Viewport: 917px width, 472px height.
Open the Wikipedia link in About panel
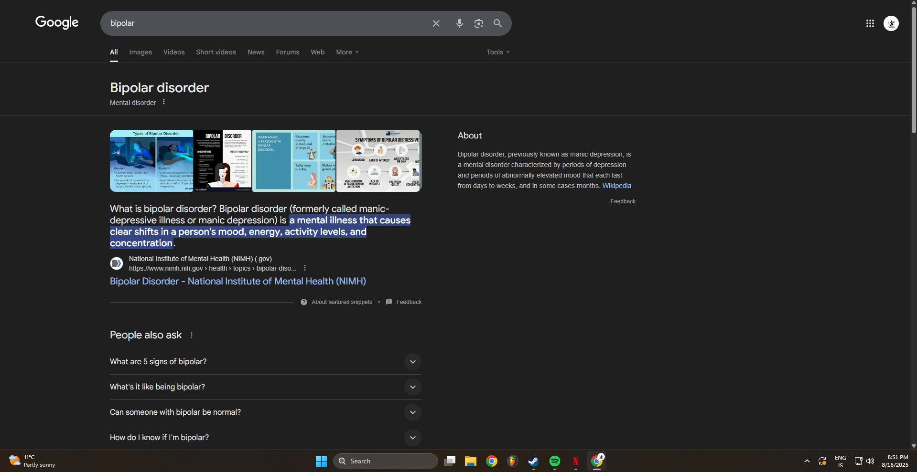coord(616,186)
